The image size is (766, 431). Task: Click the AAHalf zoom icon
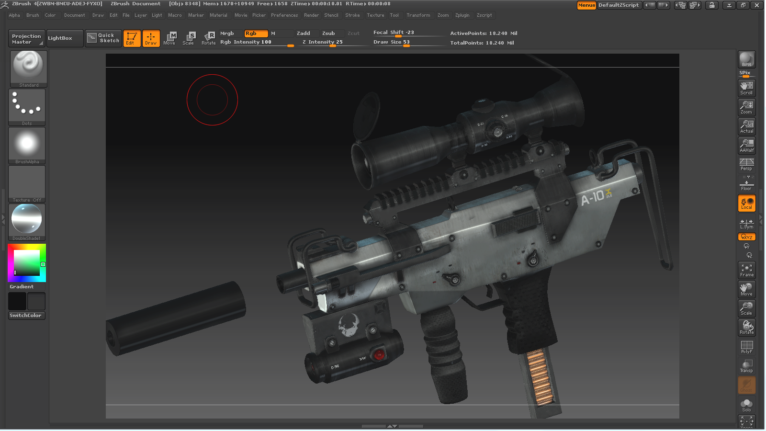(x=746, y=146)
